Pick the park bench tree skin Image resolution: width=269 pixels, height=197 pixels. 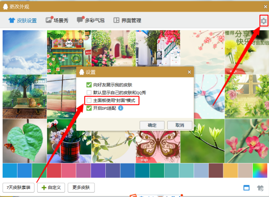25,97
